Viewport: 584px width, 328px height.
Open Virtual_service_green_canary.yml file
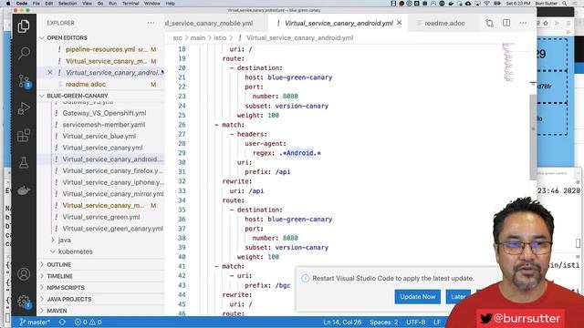pyautogui.click(x=112, y=229)
